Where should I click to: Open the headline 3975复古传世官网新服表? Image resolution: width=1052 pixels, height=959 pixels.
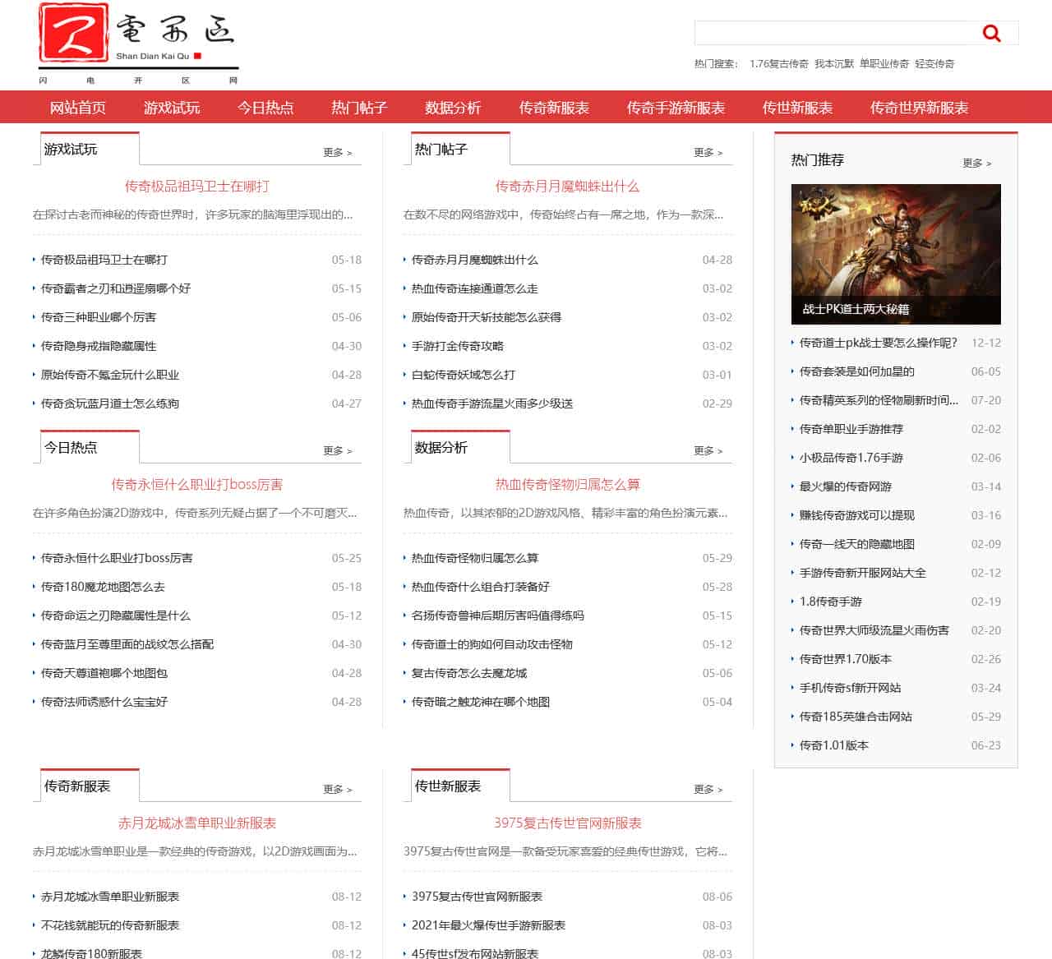567,823
